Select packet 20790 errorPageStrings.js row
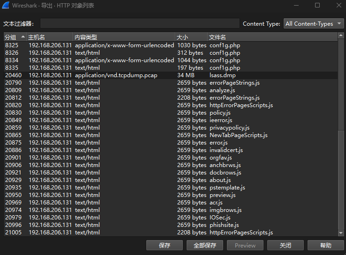 tap(171, 83)
